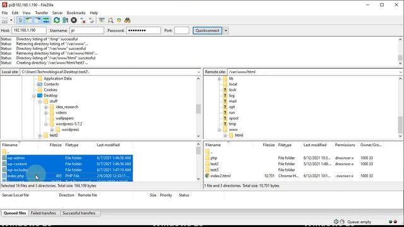Collapse the Desktop node in the local tree
The width and height of the screenshot is (404, 227).
(x=33, y=96)
